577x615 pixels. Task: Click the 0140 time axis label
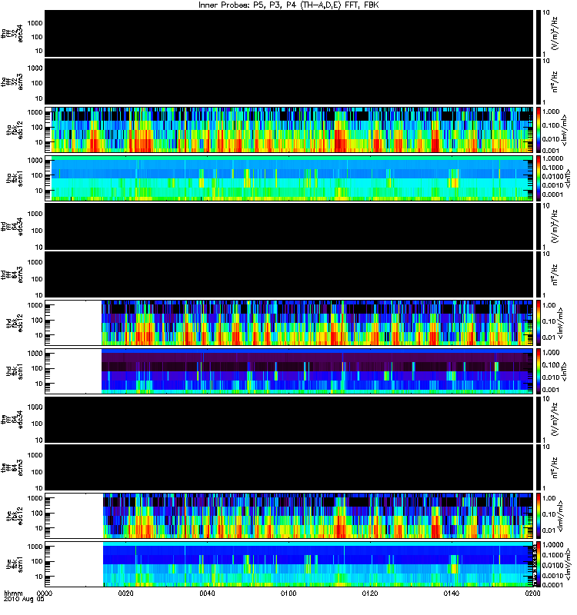(451, 593)
